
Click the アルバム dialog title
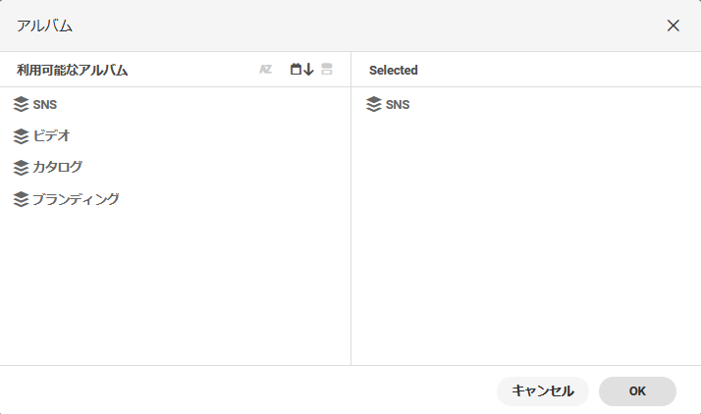[45, 26]
